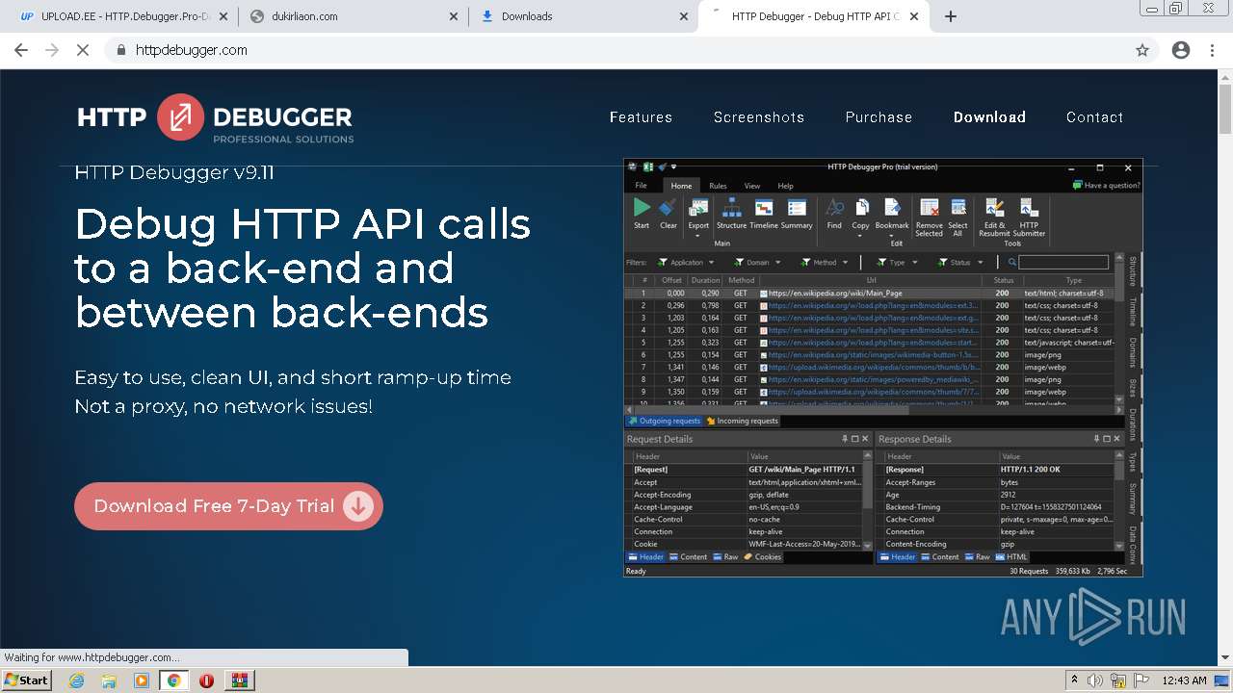The height and width of the screenshot is (693, 1233).
Task: Close the dukirliaon.com tab
Action: 455,16
